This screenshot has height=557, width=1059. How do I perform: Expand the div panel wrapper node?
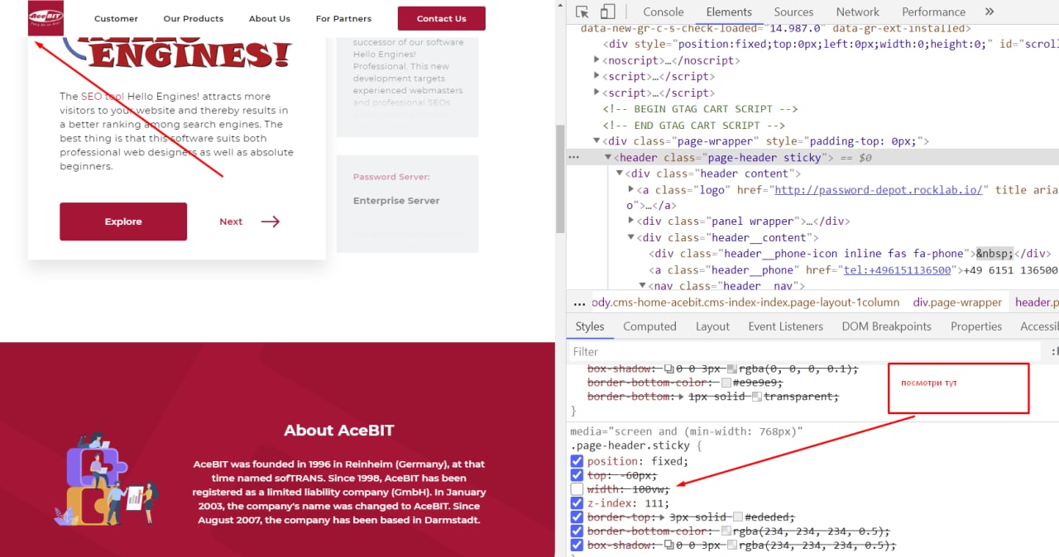point(631,221)
